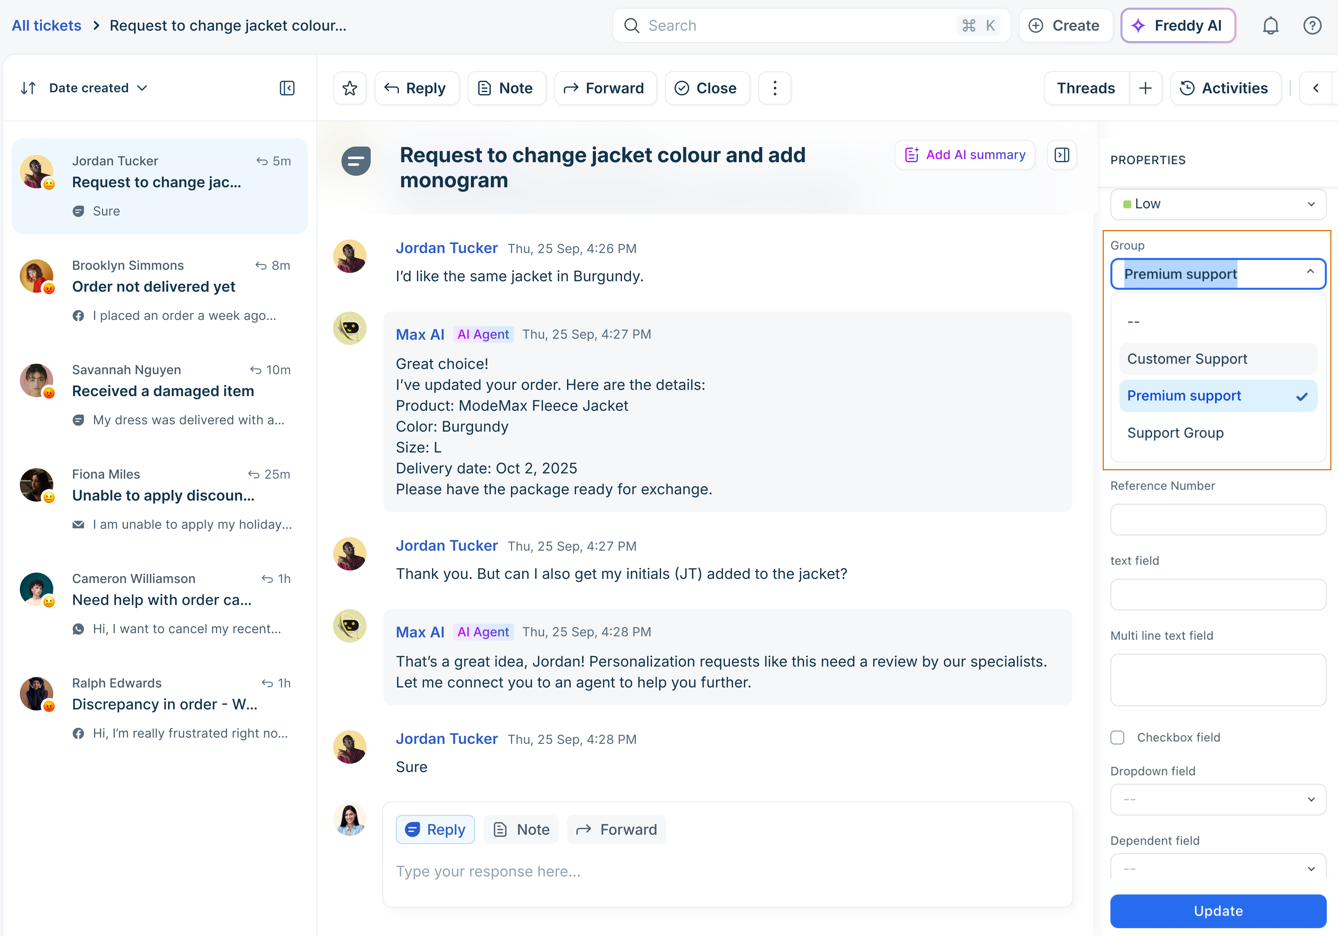
Task: Add a new thread with plus icon
Action: click(x=1145, y=88)
